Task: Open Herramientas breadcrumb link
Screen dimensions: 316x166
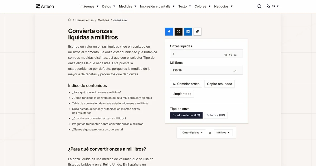Action: [85, 20]
